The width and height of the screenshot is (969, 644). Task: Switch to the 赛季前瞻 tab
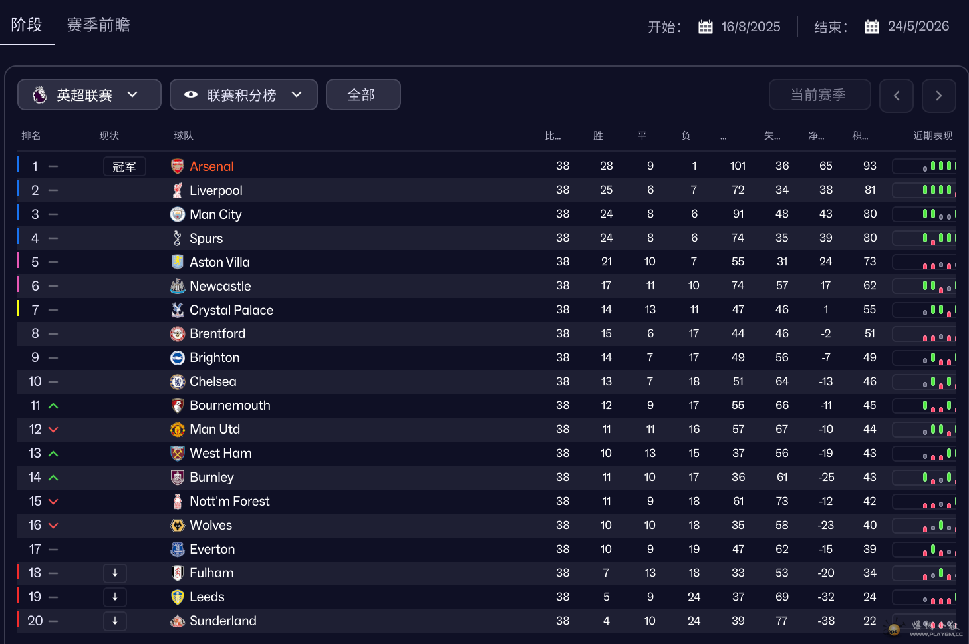98,25
